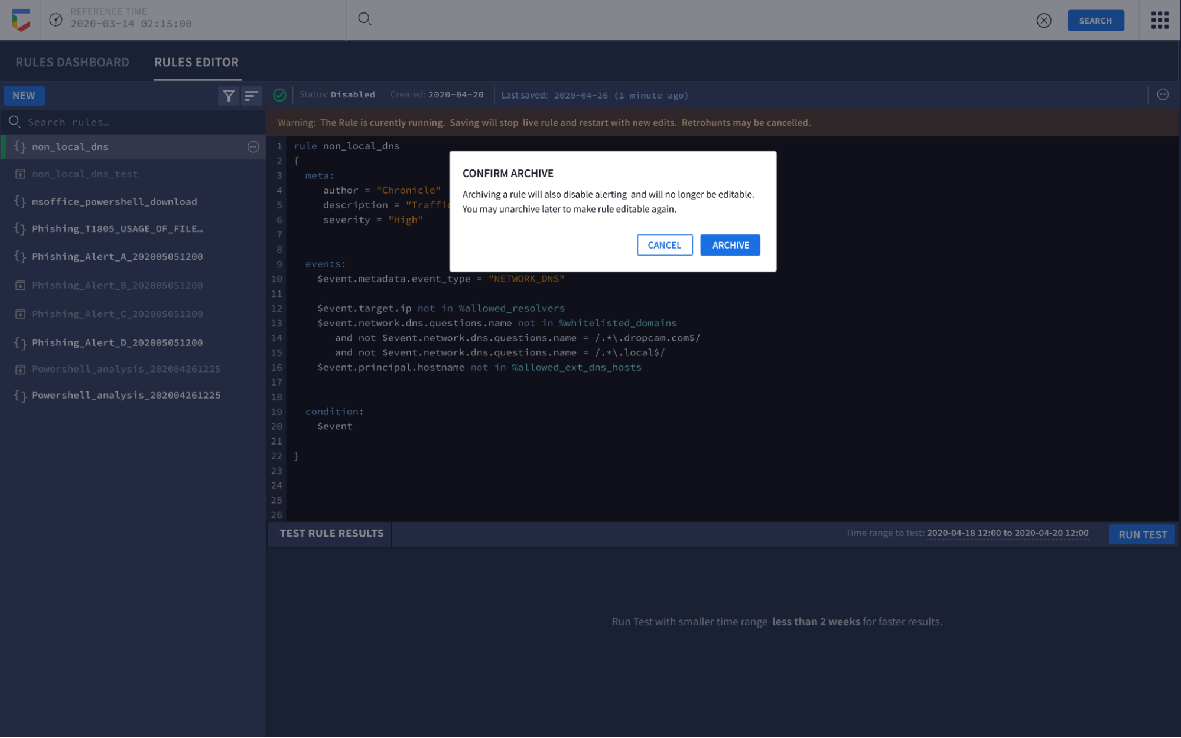
Task: Click ARCHIVE button to confirm archiving
Action: pos(729,245)
